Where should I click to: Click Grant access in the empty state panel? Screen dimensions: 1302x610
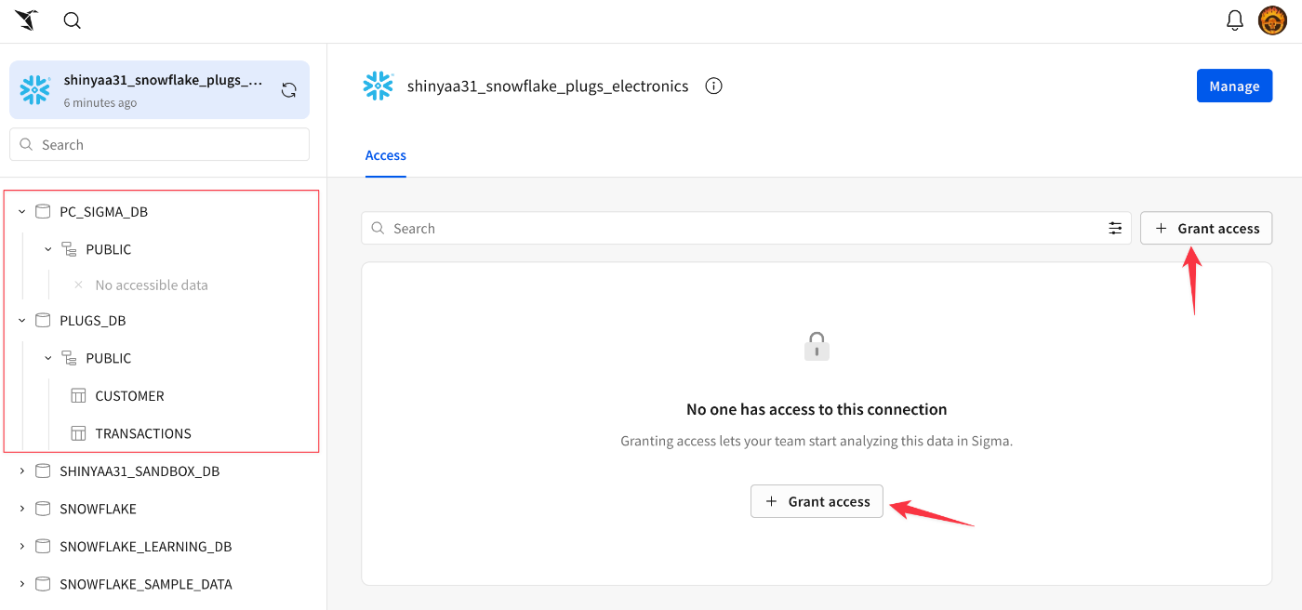[817, 501]
